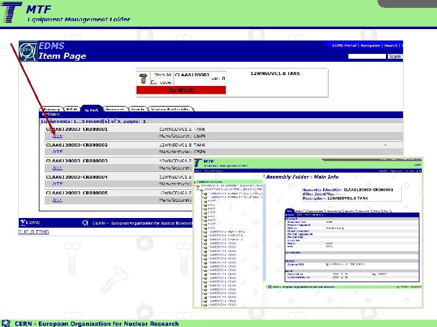Click the Search button next to the search box
This screenshot has width=437, height=327.
point(395,56)
